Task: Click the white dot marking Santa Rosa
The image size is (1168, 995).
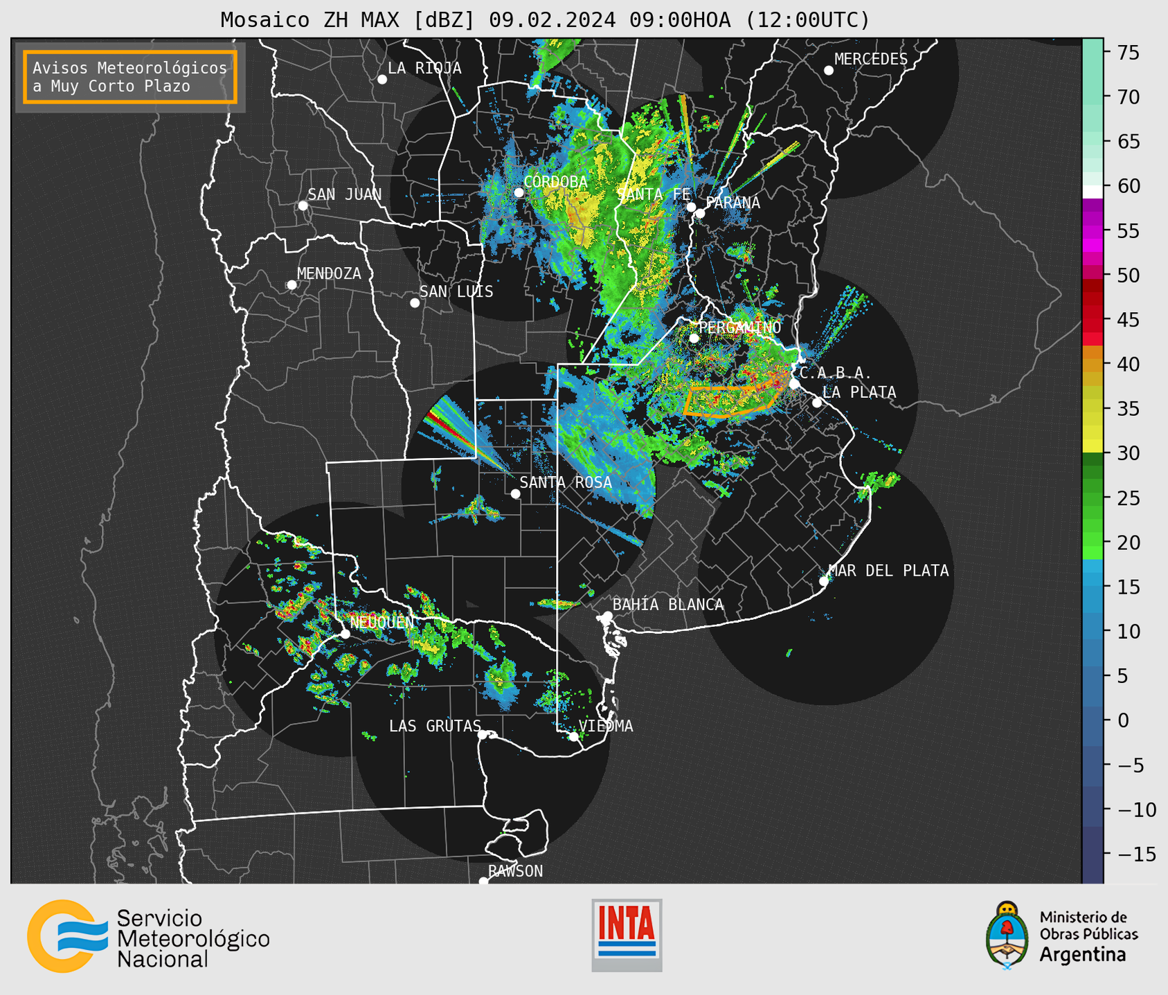Action: click(x=515, y=493)
